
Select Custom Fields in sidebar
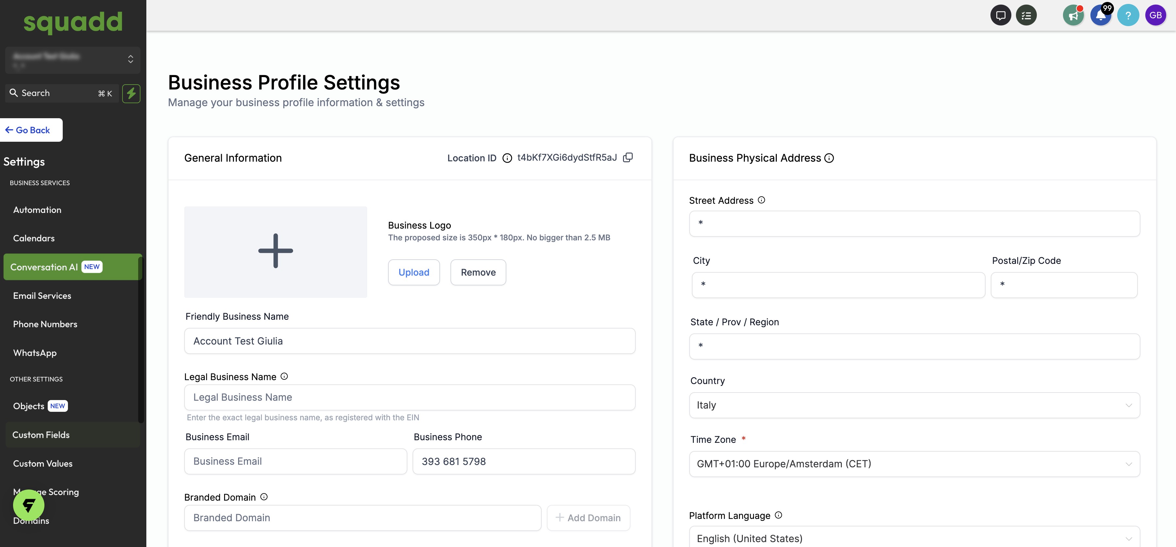pyautogui.click(x=41, y=435)
